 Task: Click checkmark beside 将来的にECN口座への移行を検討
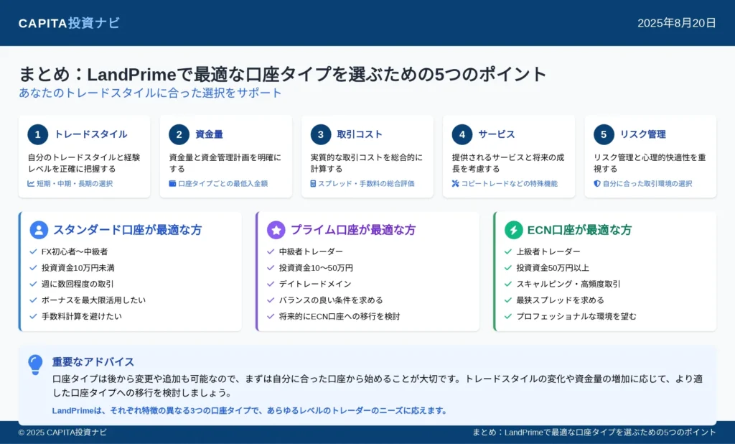(x=271, y=316)
